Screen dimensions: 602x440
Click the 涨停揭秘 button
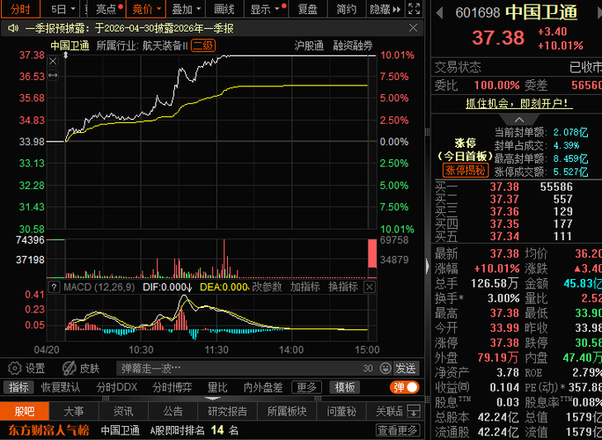466,170
